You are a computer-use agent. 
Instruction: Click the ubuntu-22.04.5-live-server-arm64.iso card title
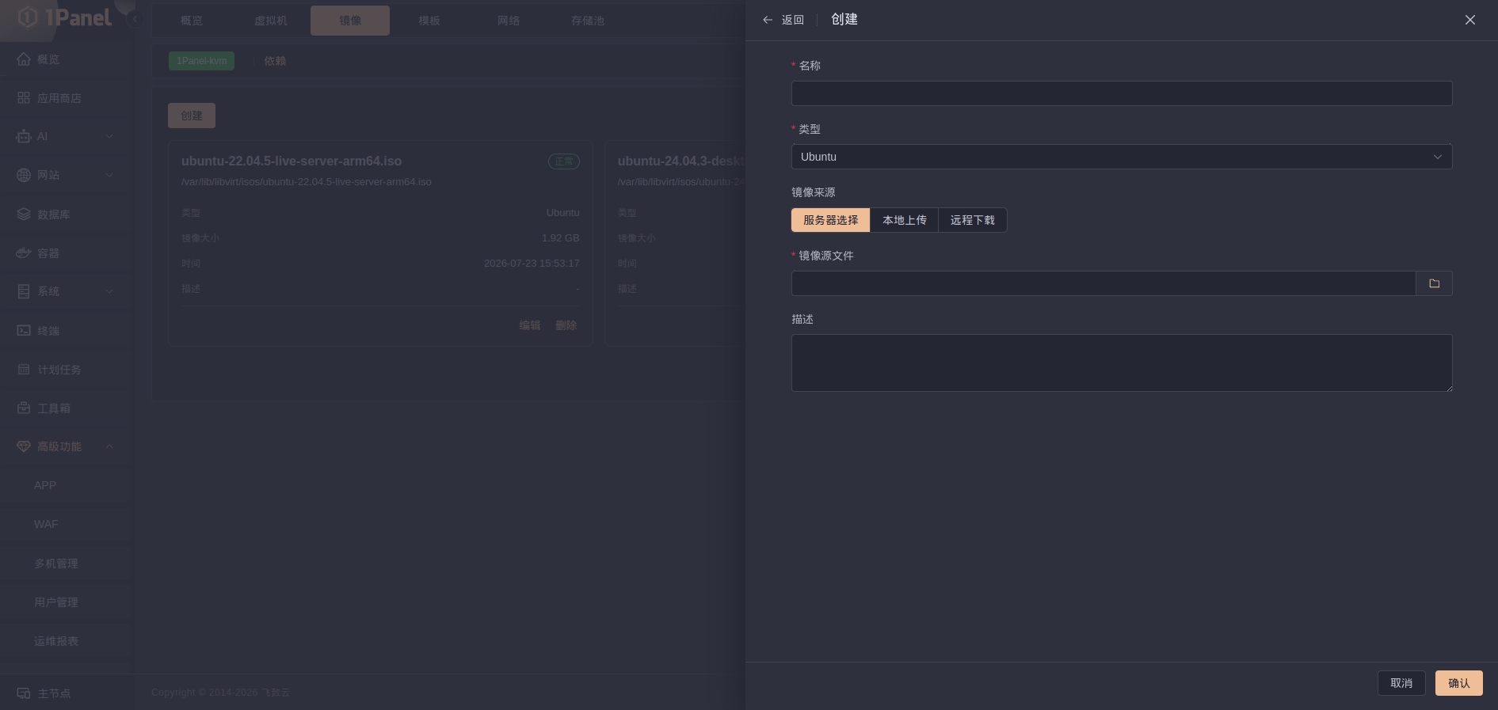pyautogui.click(x=292, y=161)
